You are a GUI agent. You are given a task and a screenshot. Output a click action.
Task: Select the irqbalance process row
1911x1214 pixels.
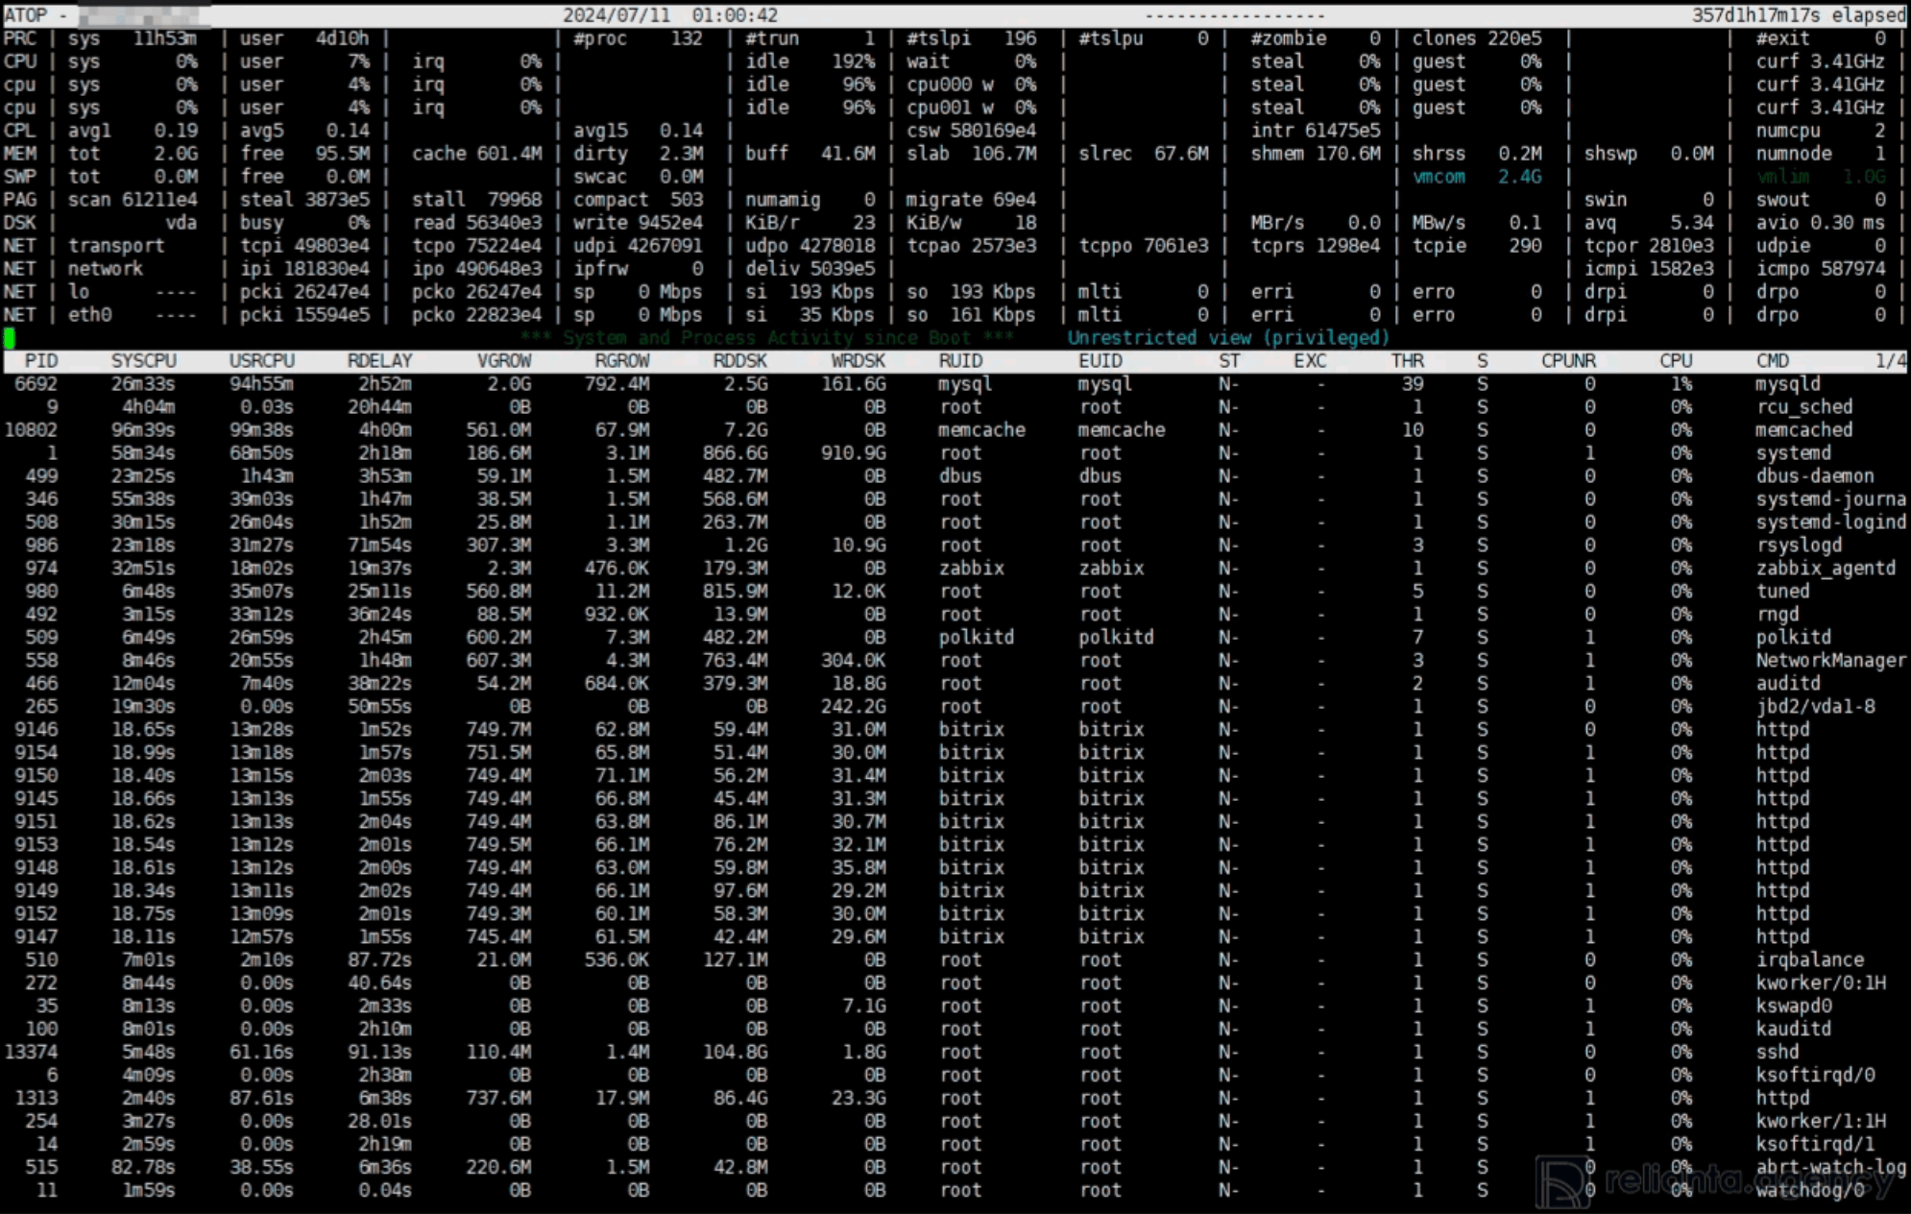(1809, 960)
